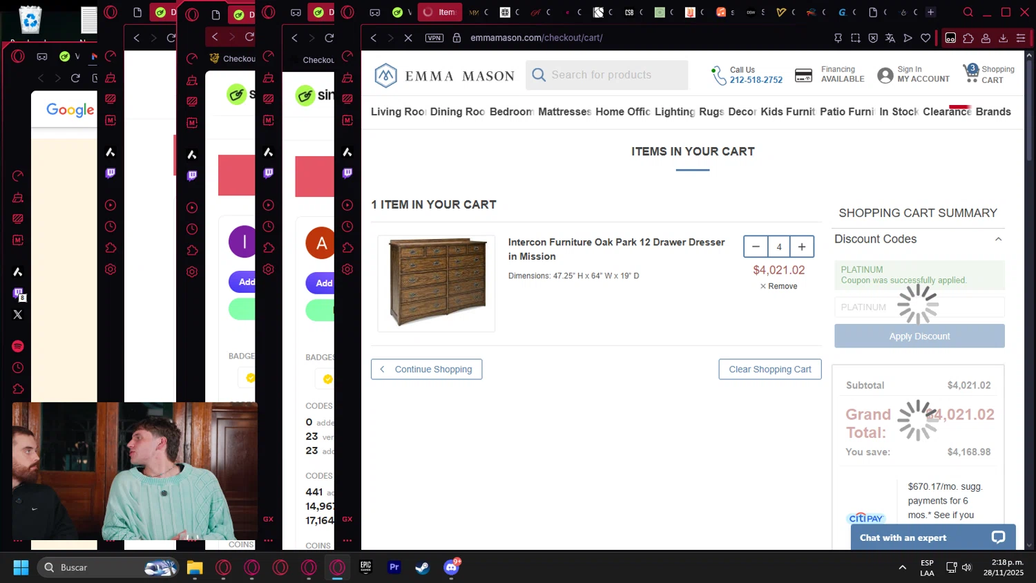Decrease the dresser quantity with minus
The width and height of the screenshot is (1036, 583).
tap(756, 247)
